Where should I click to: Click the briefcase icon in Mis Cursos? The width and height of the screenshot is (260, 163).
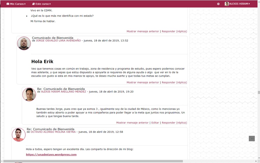point(8,4)
